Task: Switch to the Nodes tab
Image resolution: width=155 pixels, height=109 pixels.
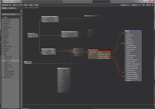Action: (x=4, y=8)
